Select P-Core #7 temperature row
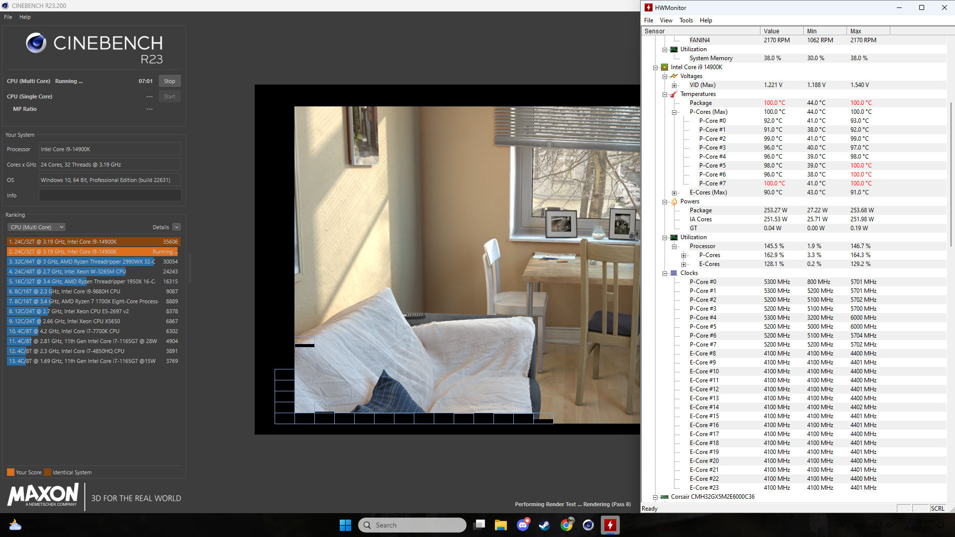Image resolution: width=955 pixels, height=537 pixels. [x=794, y=183]
